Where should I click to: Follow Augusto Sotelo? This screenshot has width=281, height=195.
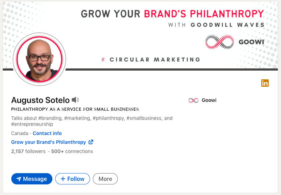pyautogui.click(x=72, y=179)
